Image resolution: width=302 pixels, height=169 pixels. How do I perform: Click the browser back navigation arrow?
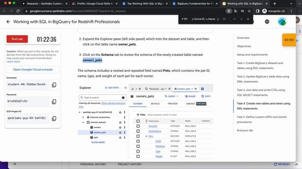tap(4, 11)
